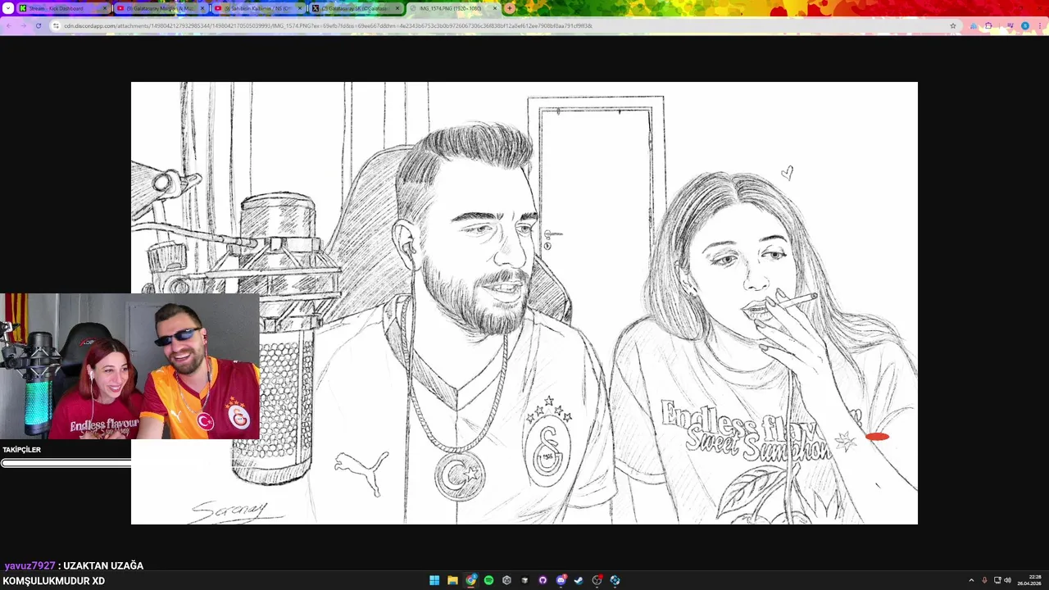Viewport: 1049px width, 590px height.
Task: Switch to the Galatasaray Maçları YouTube tab
Action: point(161,8)
